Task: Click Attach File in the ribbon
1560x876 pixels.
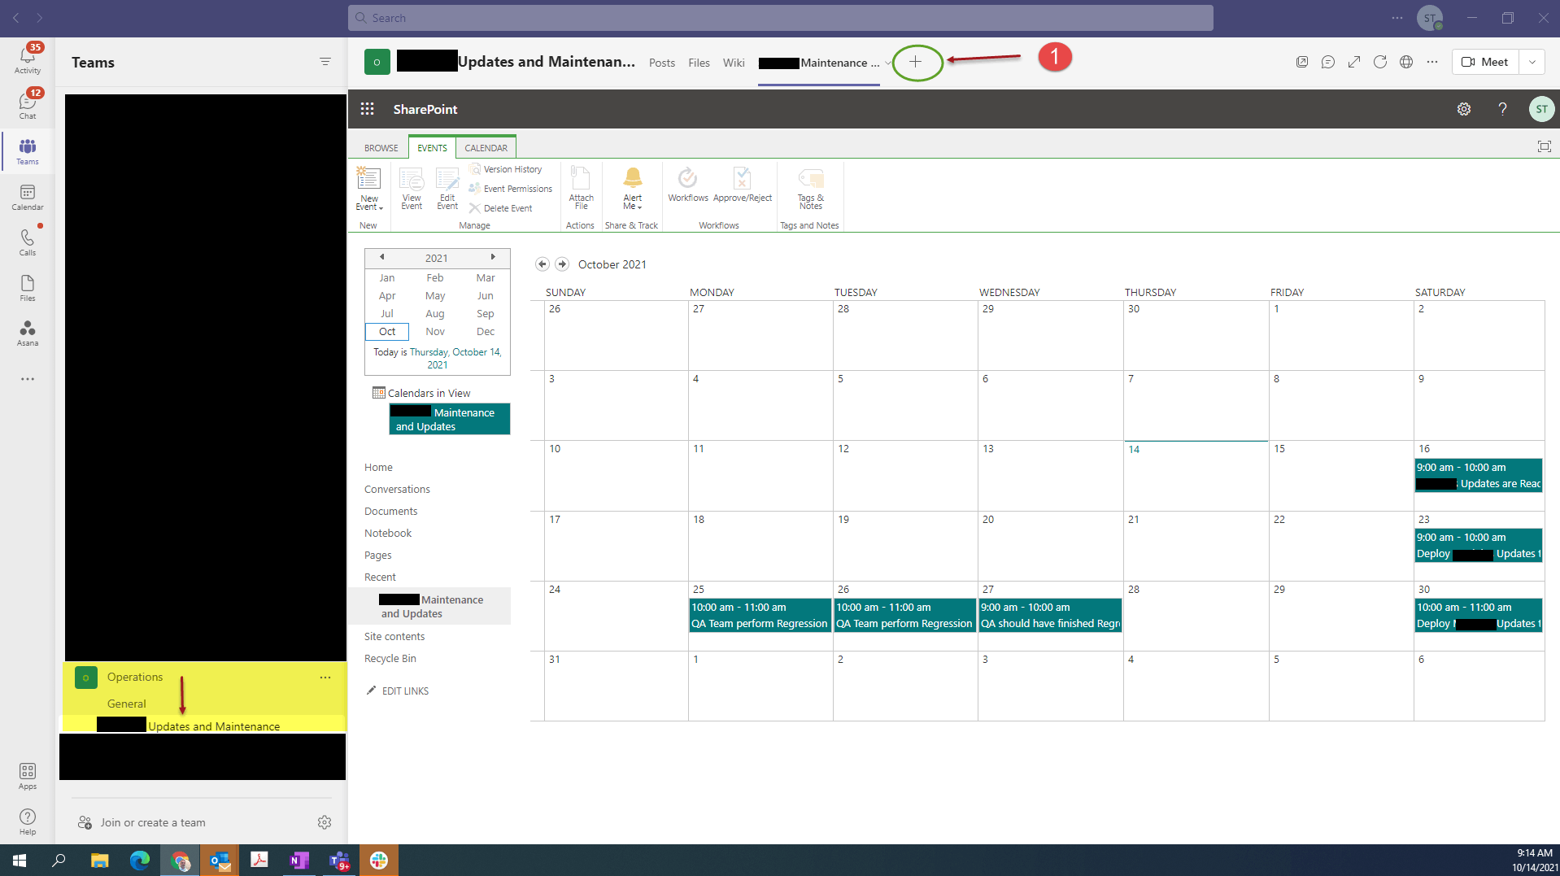Action: click(x=581, y=189)
